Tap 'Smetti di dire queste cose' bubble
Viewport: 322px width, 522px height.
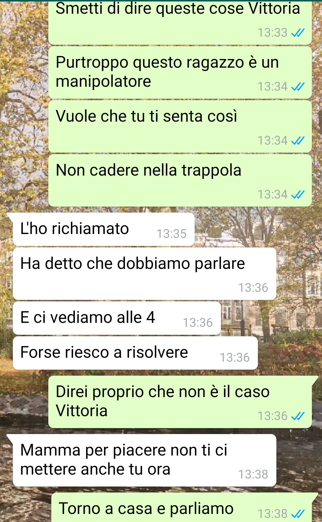point(180,22)
